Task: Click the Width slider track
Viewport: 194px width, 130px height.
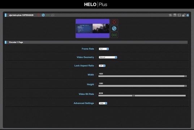Action: (143, 76)
